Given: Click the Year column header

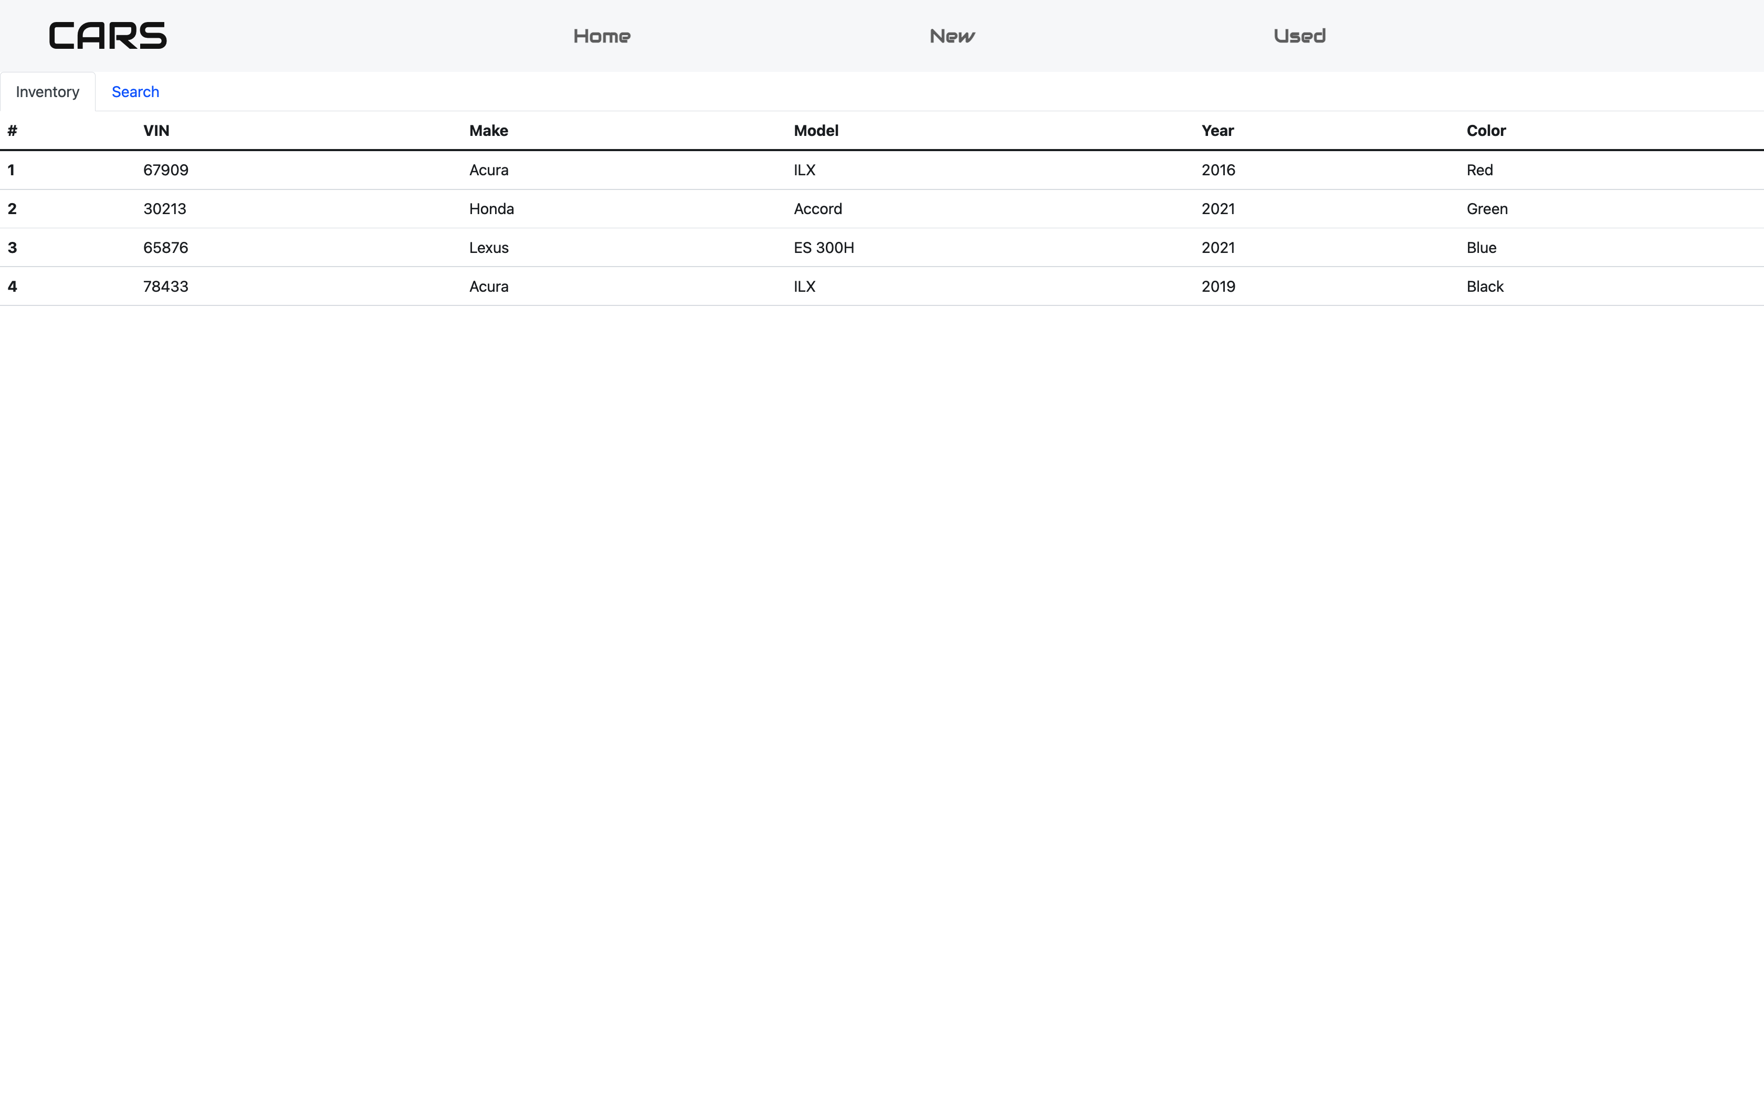Looking at the screenshot, I should point(1217,131).
